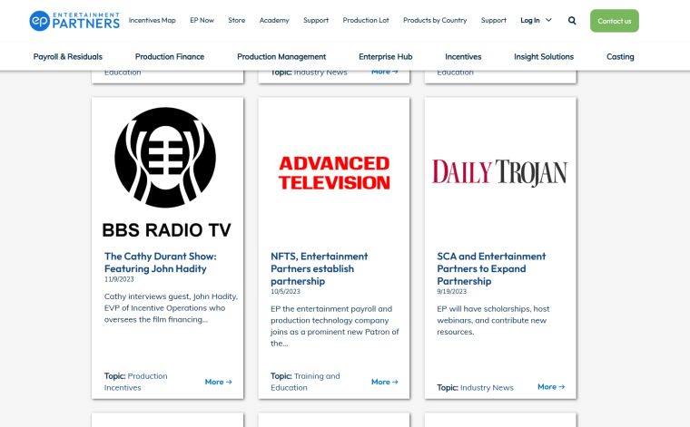Click the BBS Radio TV logo thumbnail

point(166,172)
